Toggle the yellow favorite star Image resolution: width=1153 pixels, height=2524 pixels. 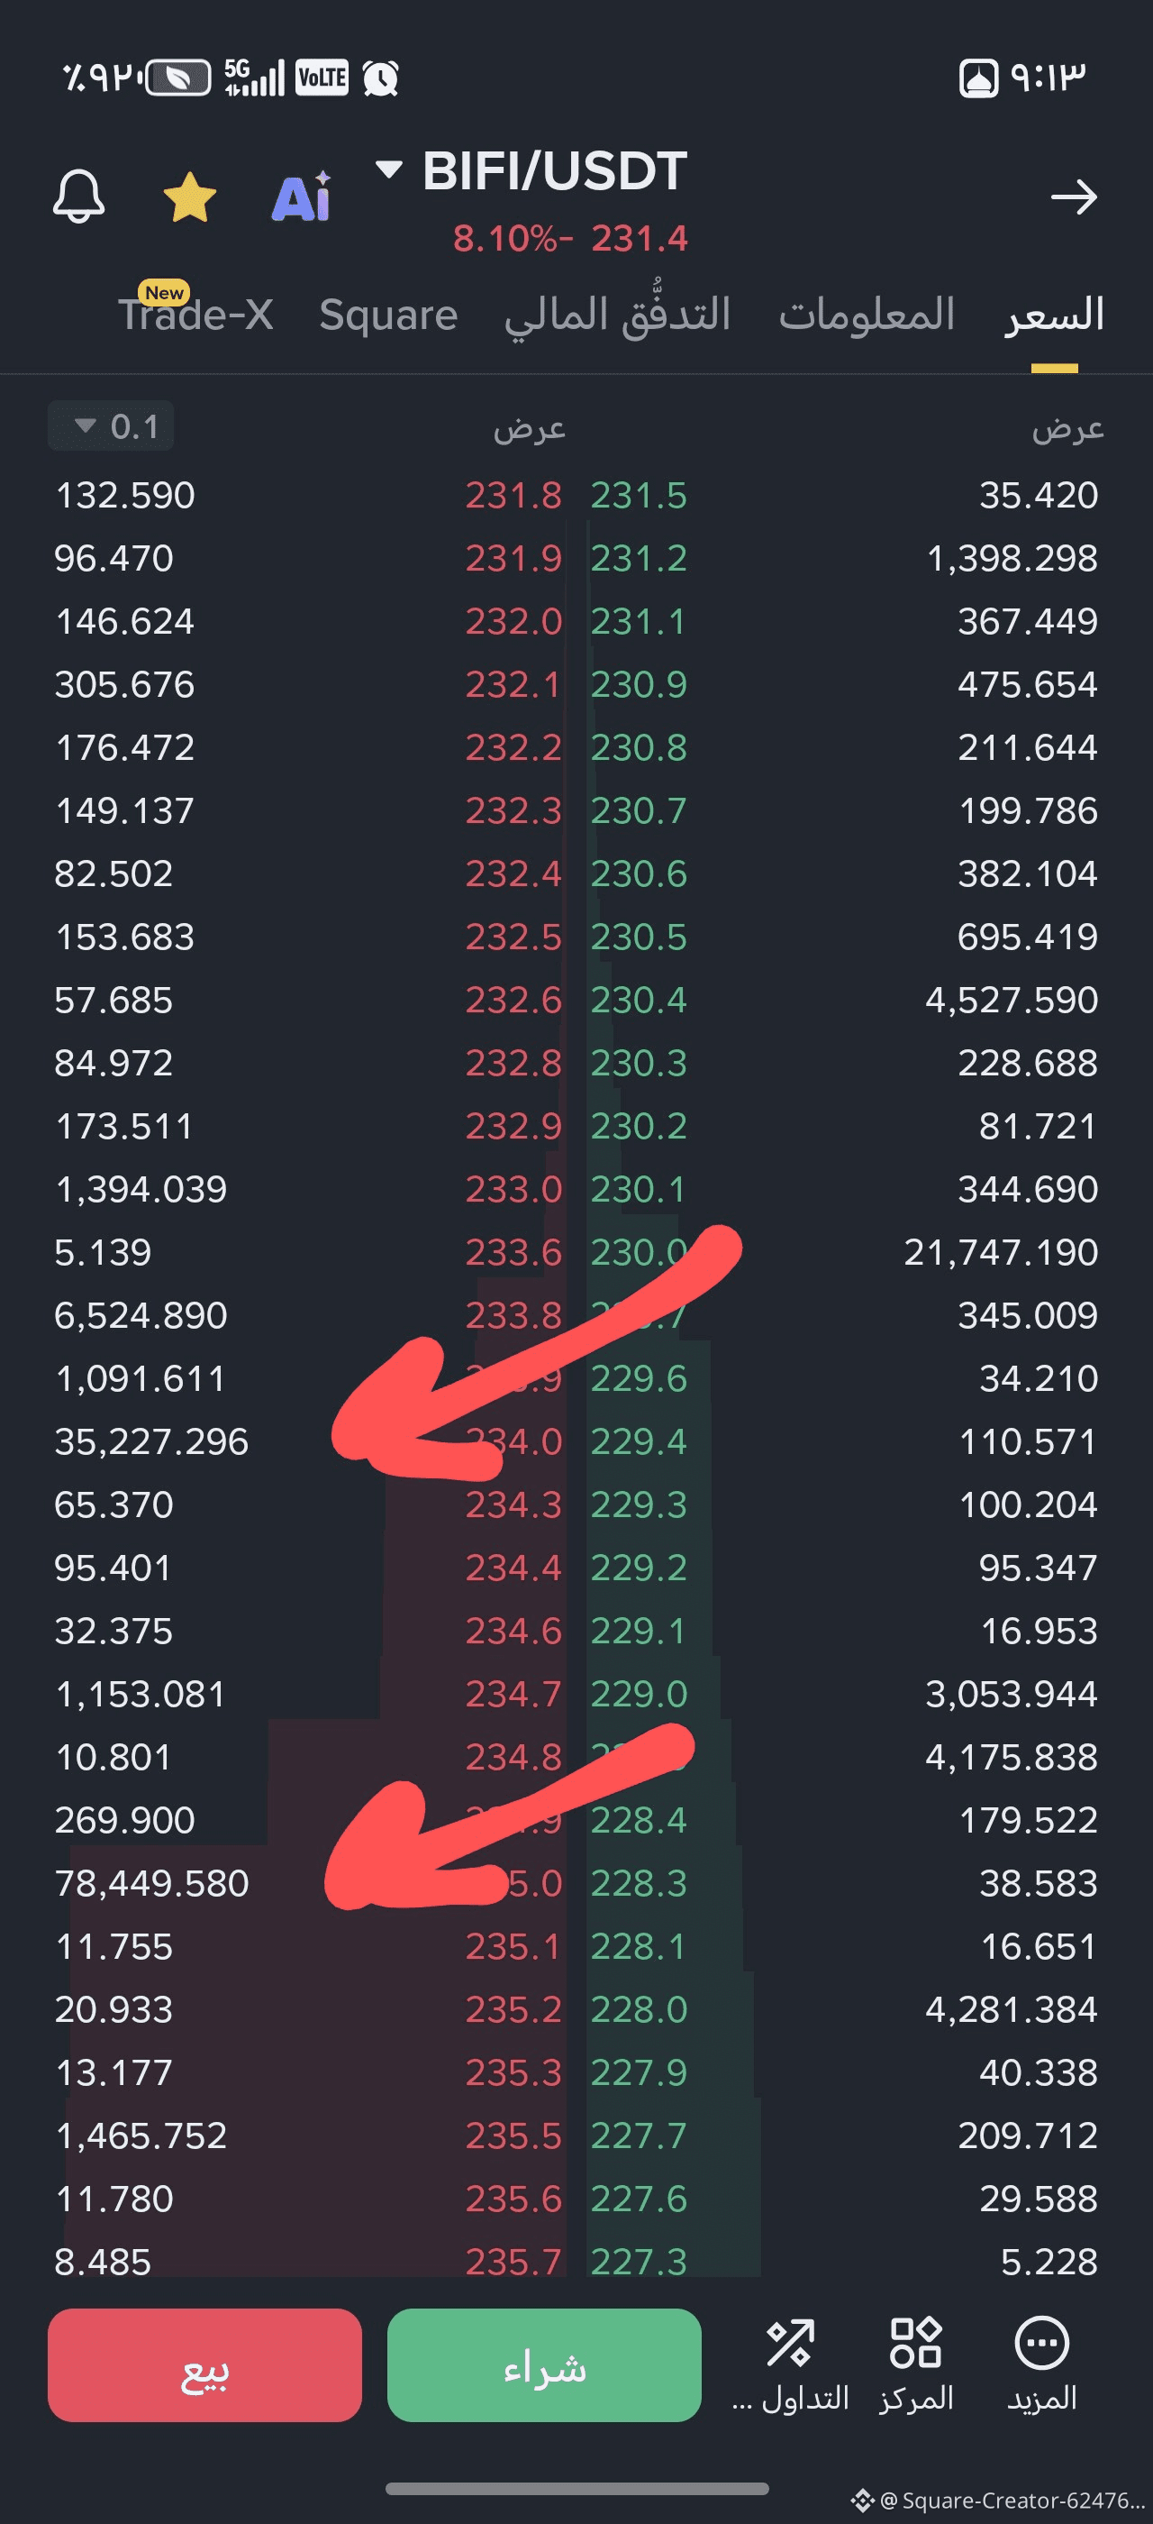[x=189, y=197]
